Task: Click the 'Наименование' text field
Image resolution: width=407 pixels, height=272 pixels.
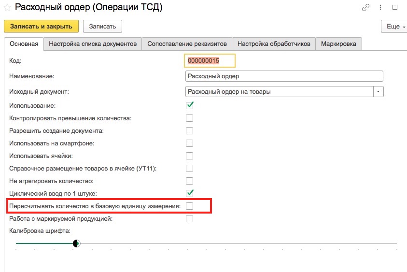Action: click(284, 76)
